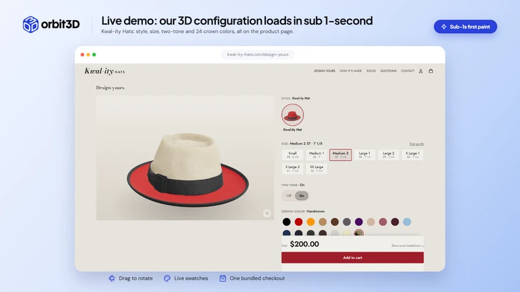Click the $200.00 total price
The width and height of the screenshot is (520, 292).
[304, 244]
